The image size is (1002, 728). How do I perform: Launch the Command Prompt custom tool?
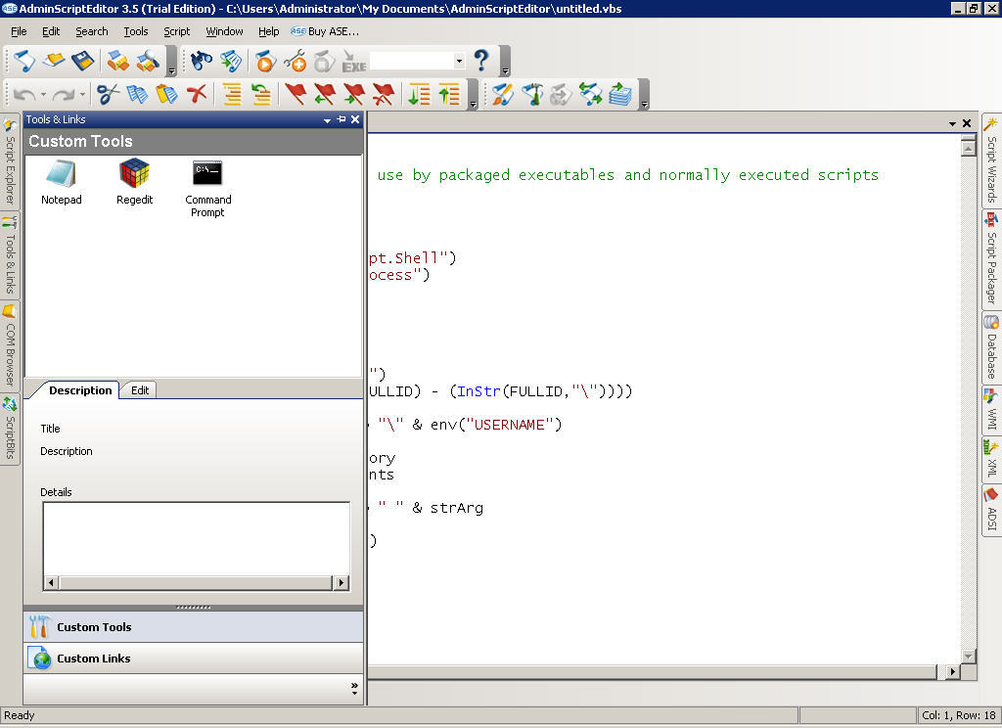click(x=207, y=189)
